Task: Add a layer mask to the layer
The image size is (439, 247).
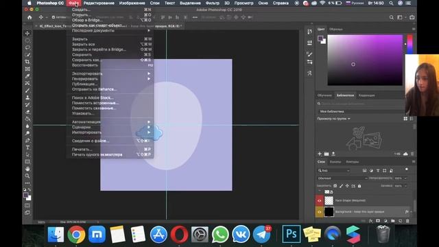Action: pyautogui.click(x=378, y=221)
